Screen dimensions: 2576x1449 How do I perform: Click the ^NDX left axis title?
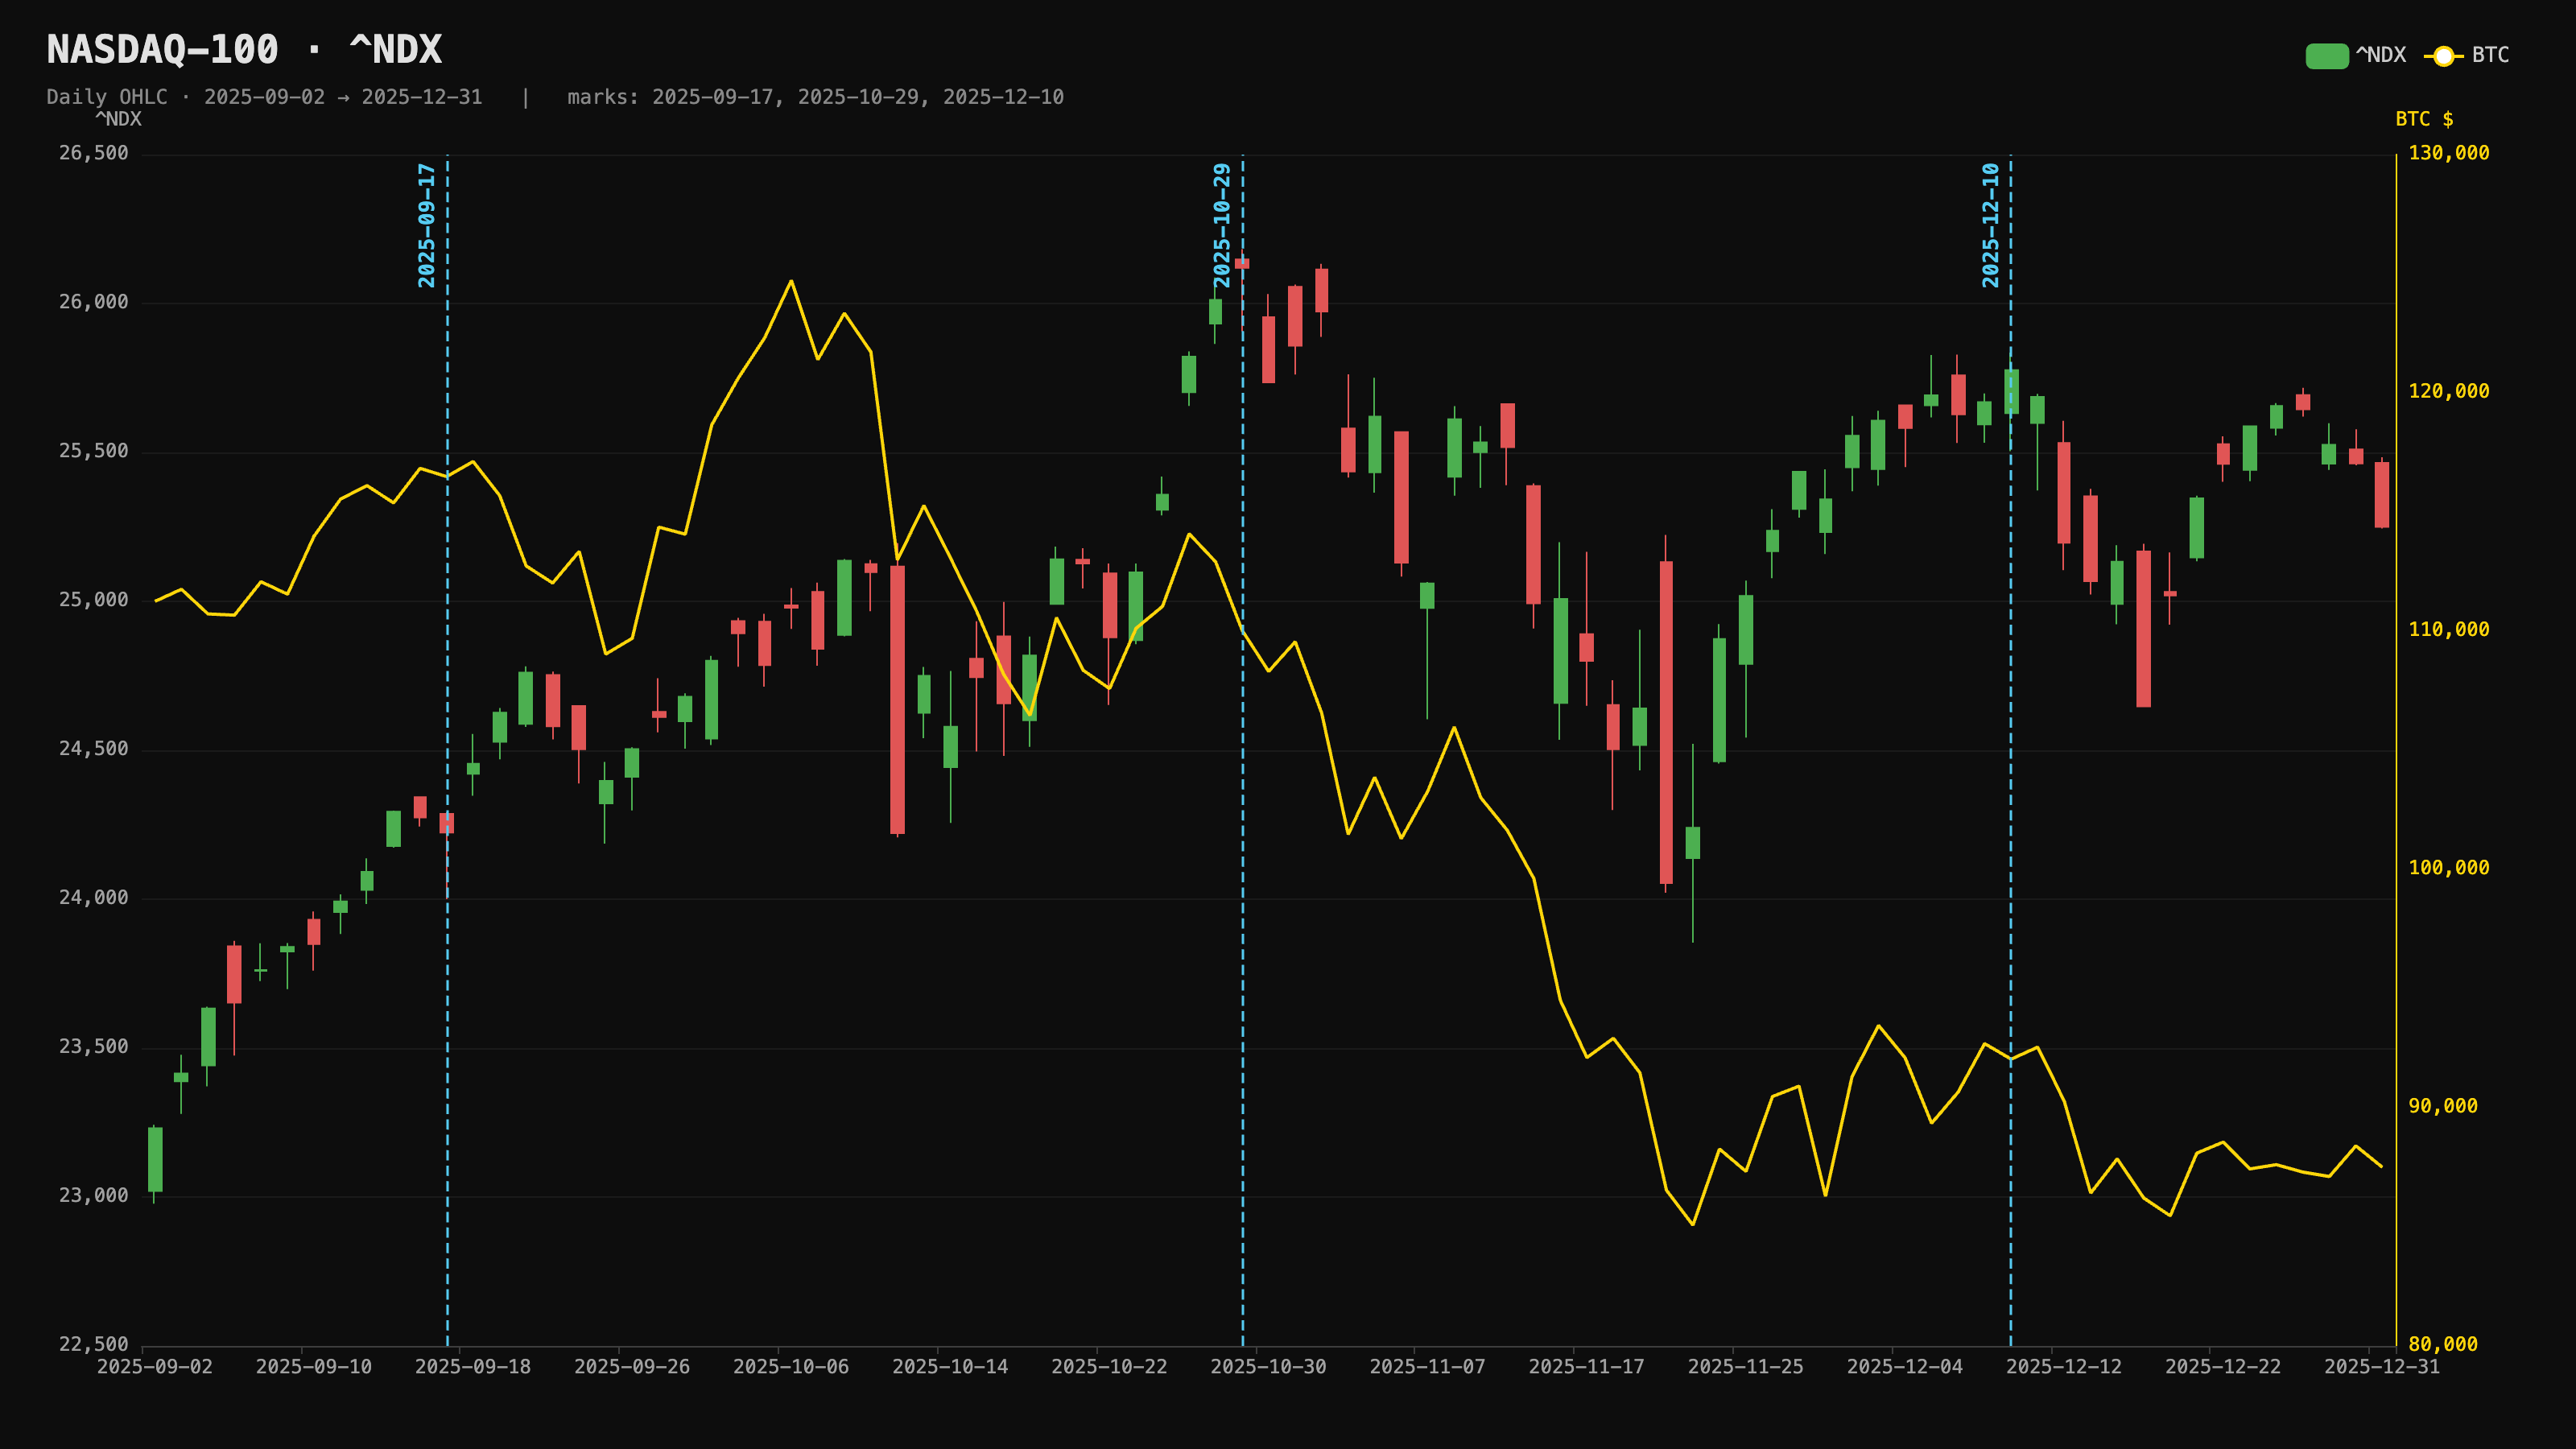point(118,119)
